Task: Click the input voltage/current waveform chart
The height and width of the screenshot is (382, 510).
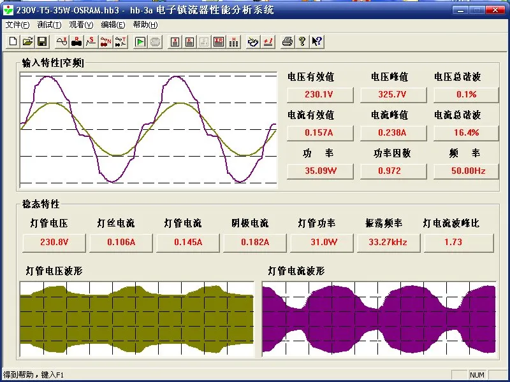Action: pyautogui.click(x=149, y=130)
